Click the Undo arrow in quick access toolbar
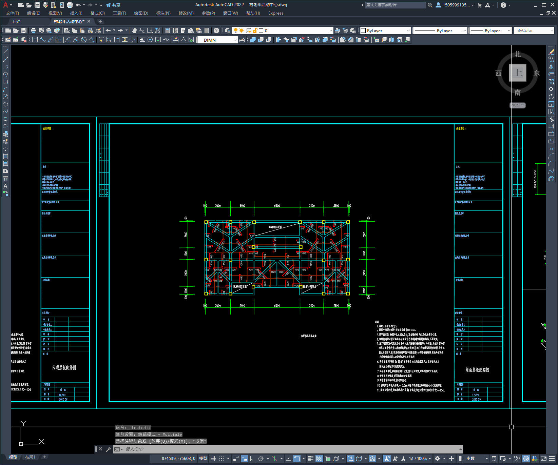 tap(78, 5)
